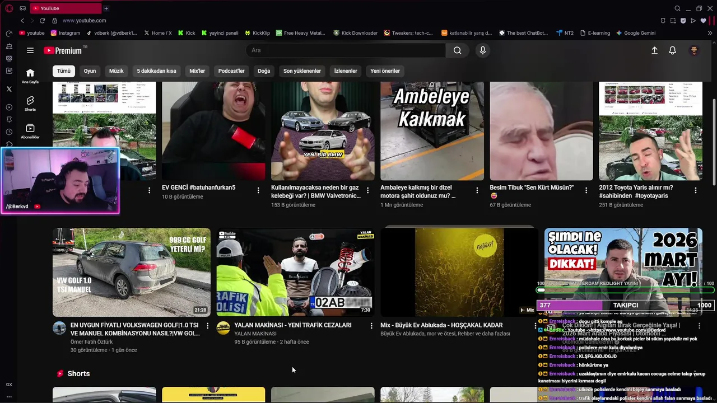Open options for EV GENCİ video

[258, 190]
